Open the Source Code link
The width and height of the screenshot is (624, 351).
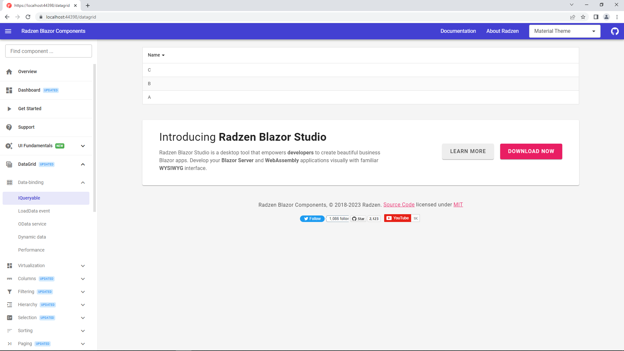[x=399, y=204]
